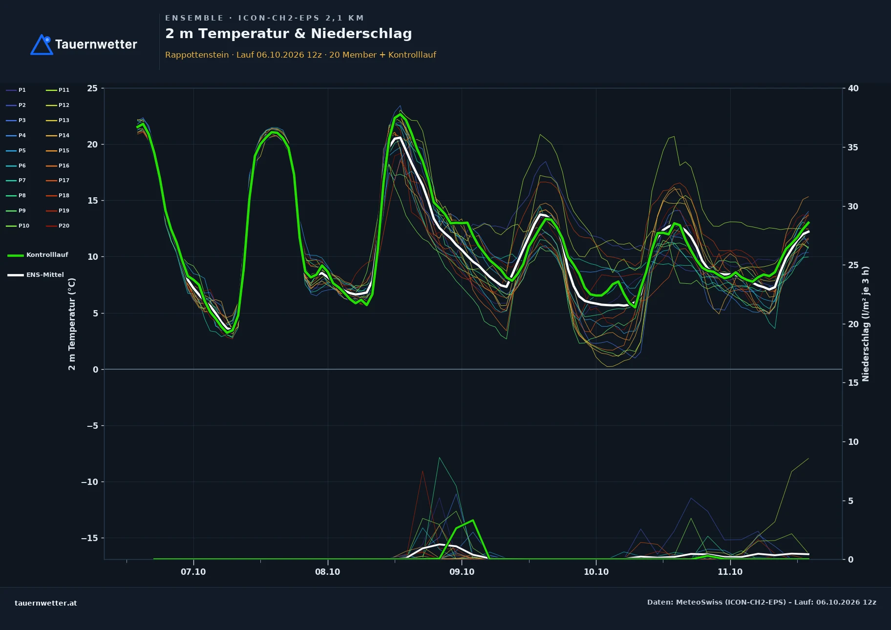Select the P7 legend entry
This screenshot has height=630, width=891.
(16, 180)
